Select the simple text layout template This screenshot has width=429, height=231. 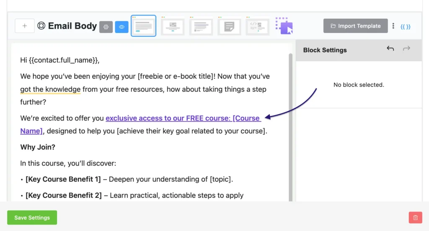coord(143,26)
